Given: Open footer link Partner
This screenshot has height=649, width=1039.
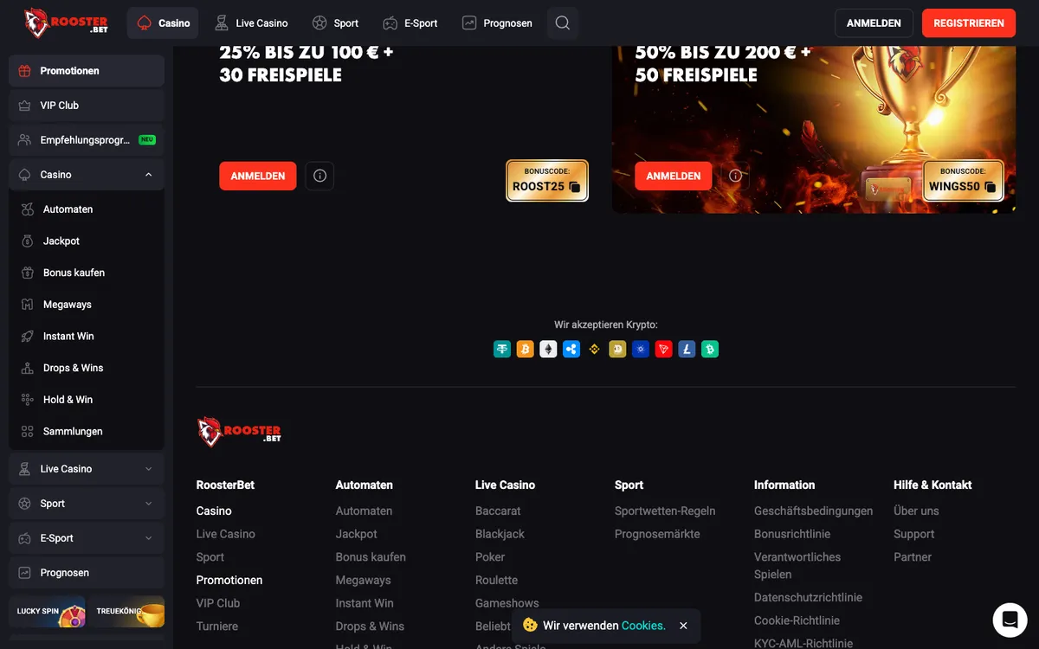Looking at the screenshot, I should coord(913,557).
